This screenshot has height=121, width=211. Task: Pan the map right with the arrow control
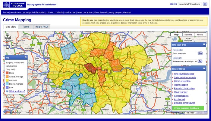(9, 38)
